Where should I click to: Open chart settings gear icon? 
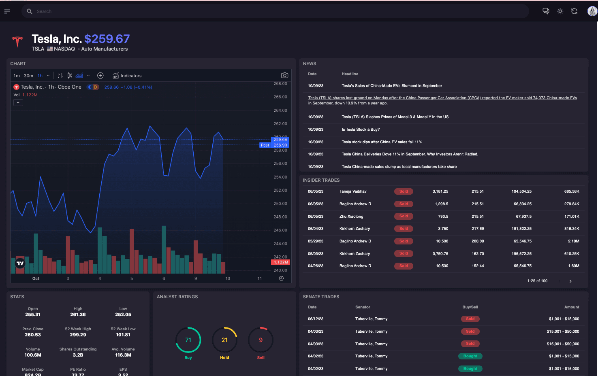pyautogui.click(x=281, y=278)
